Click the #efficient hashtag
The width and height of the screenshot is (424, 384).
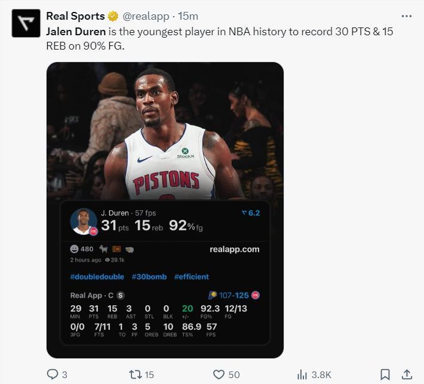pyautogui.click(x=191, y=277)
